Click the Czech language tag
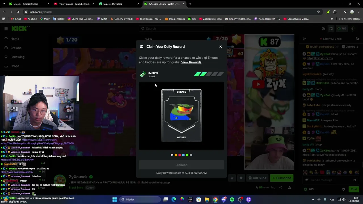 (90, 188)
